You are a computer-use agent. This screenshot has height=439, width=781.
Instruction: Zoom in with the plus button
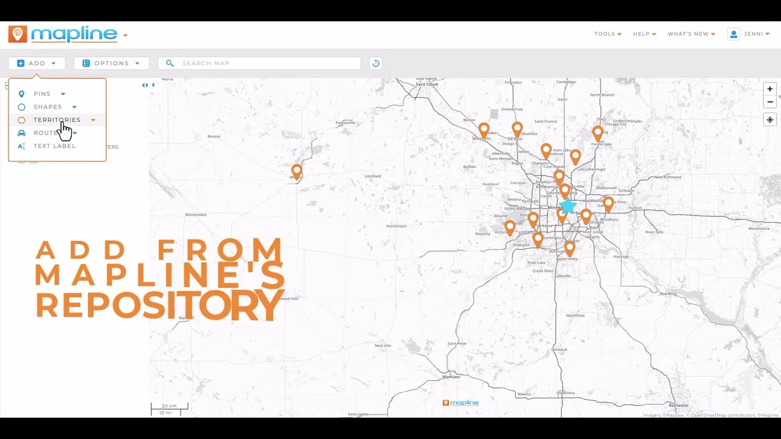pyautogui.click(x=770, y=89)
